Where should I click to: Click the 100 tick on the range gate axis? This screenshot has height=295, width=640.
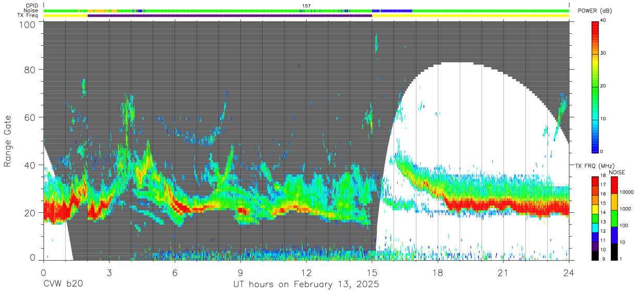tap(28, 24)
